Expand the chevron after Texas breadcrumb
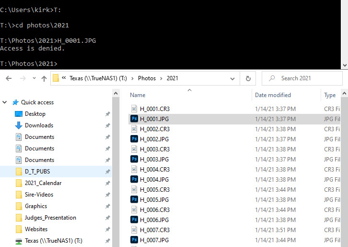348x247 pixels. tap(132, 78)
